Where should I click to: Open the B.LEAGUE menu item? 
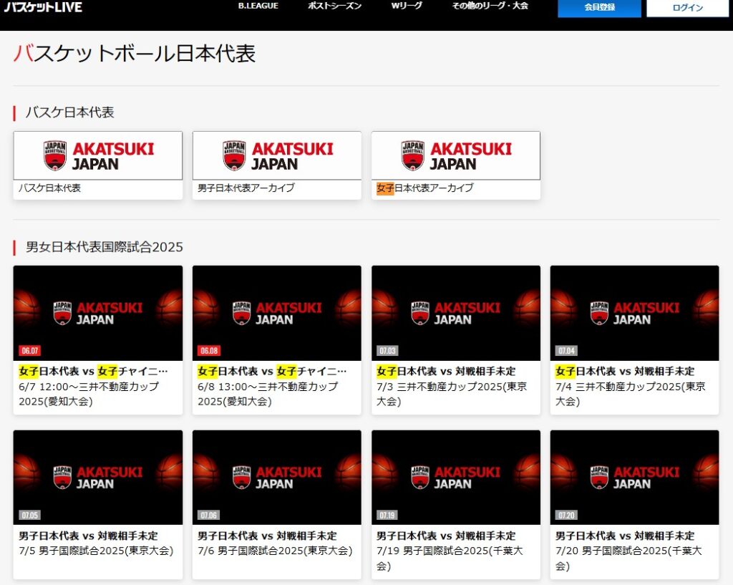point(258,6)
